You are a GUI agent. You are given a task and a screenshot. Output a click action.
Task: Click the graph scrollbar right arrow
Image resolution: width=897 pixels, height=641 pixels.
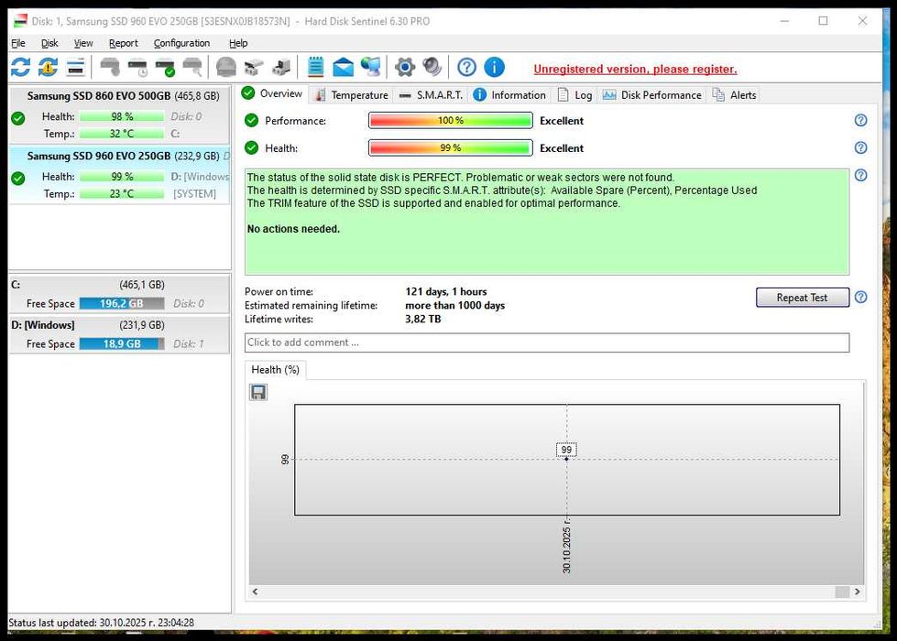(x=857, y=592)
